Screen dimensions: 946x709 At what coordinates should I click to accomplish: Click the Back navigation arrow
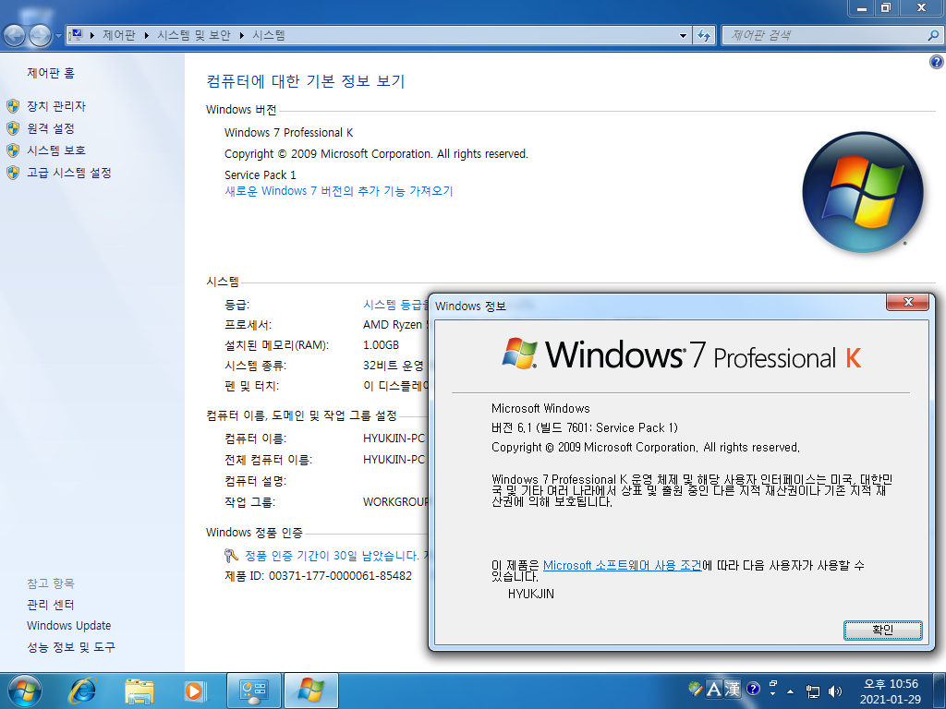(15, 36)
